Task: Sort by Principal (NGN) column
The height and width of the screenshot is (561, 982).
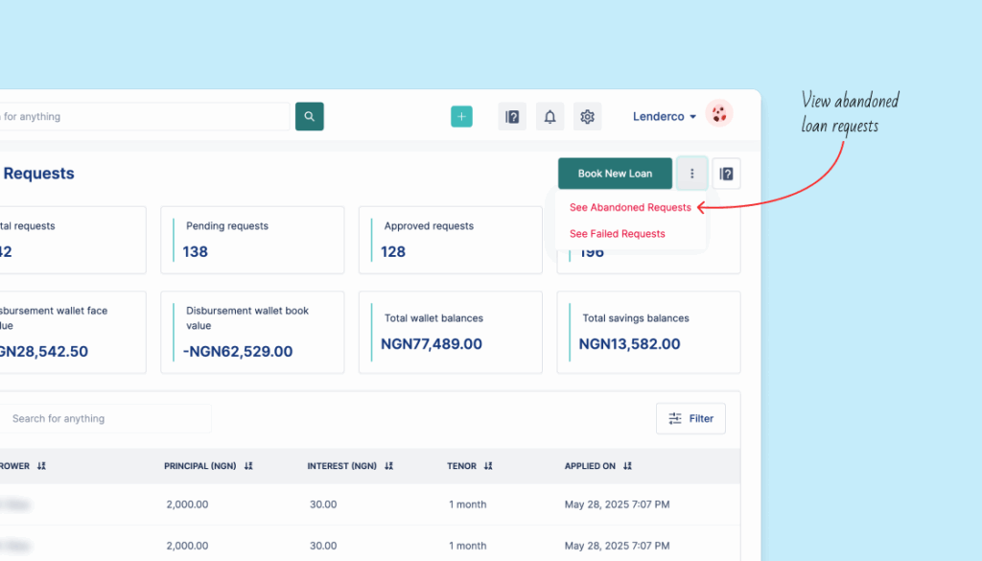Action: pos(248,466)
